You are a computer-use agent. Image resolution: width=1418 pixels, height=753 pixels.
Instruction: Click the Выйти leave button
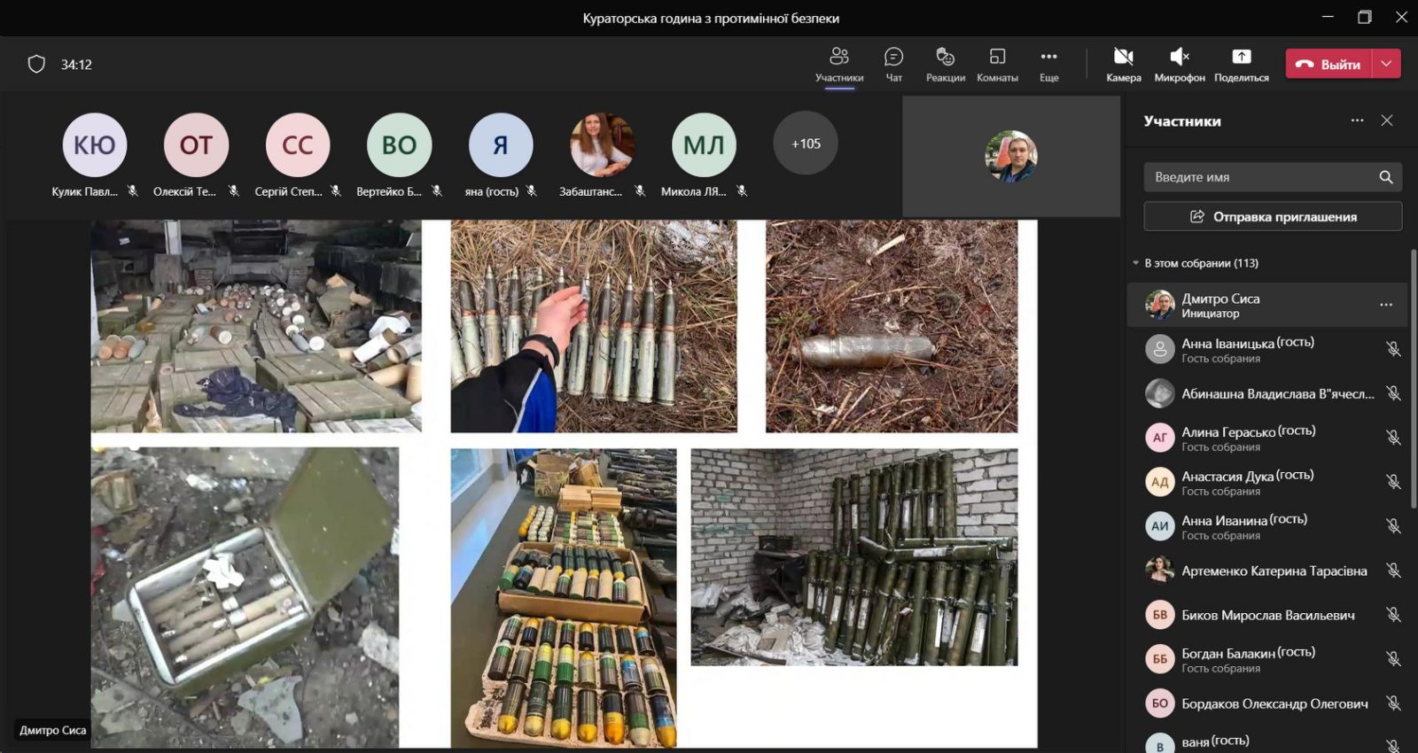pyautogui.click(x=1329, y=64)
